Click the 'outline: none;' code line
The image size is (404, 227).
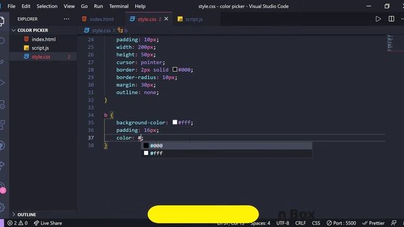tap(138, 93)
